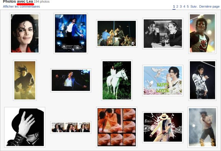Open photo of rider on white horse

(x=117, y=80)
